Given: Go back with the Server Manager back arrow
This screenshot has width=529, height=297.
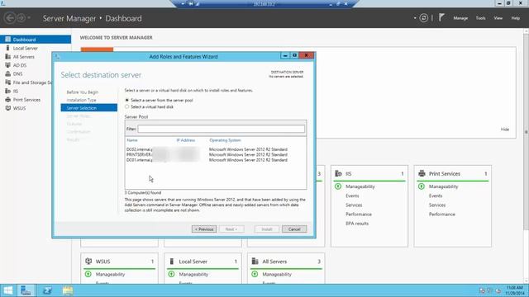Looking at the screenshot, I should [x=10, y=18].
